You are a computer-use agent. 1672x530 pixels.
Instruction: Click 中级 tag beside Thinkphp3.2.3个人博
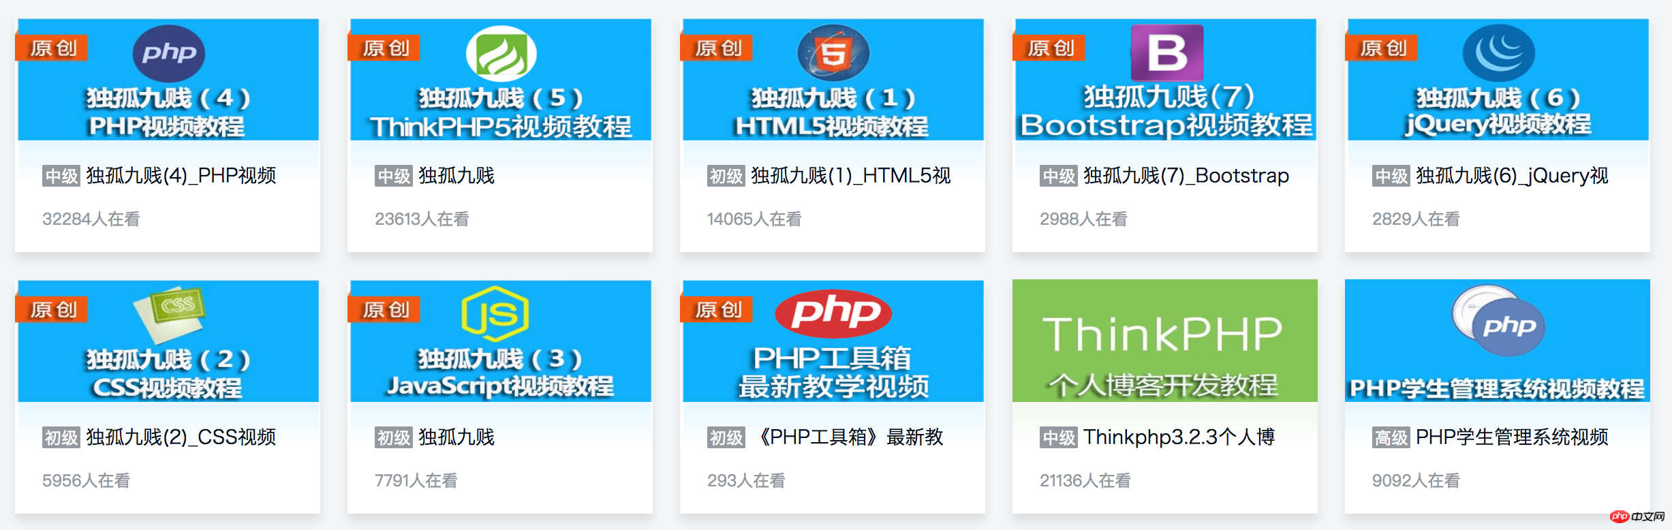pyautogui.click(x=1059, y=438)
